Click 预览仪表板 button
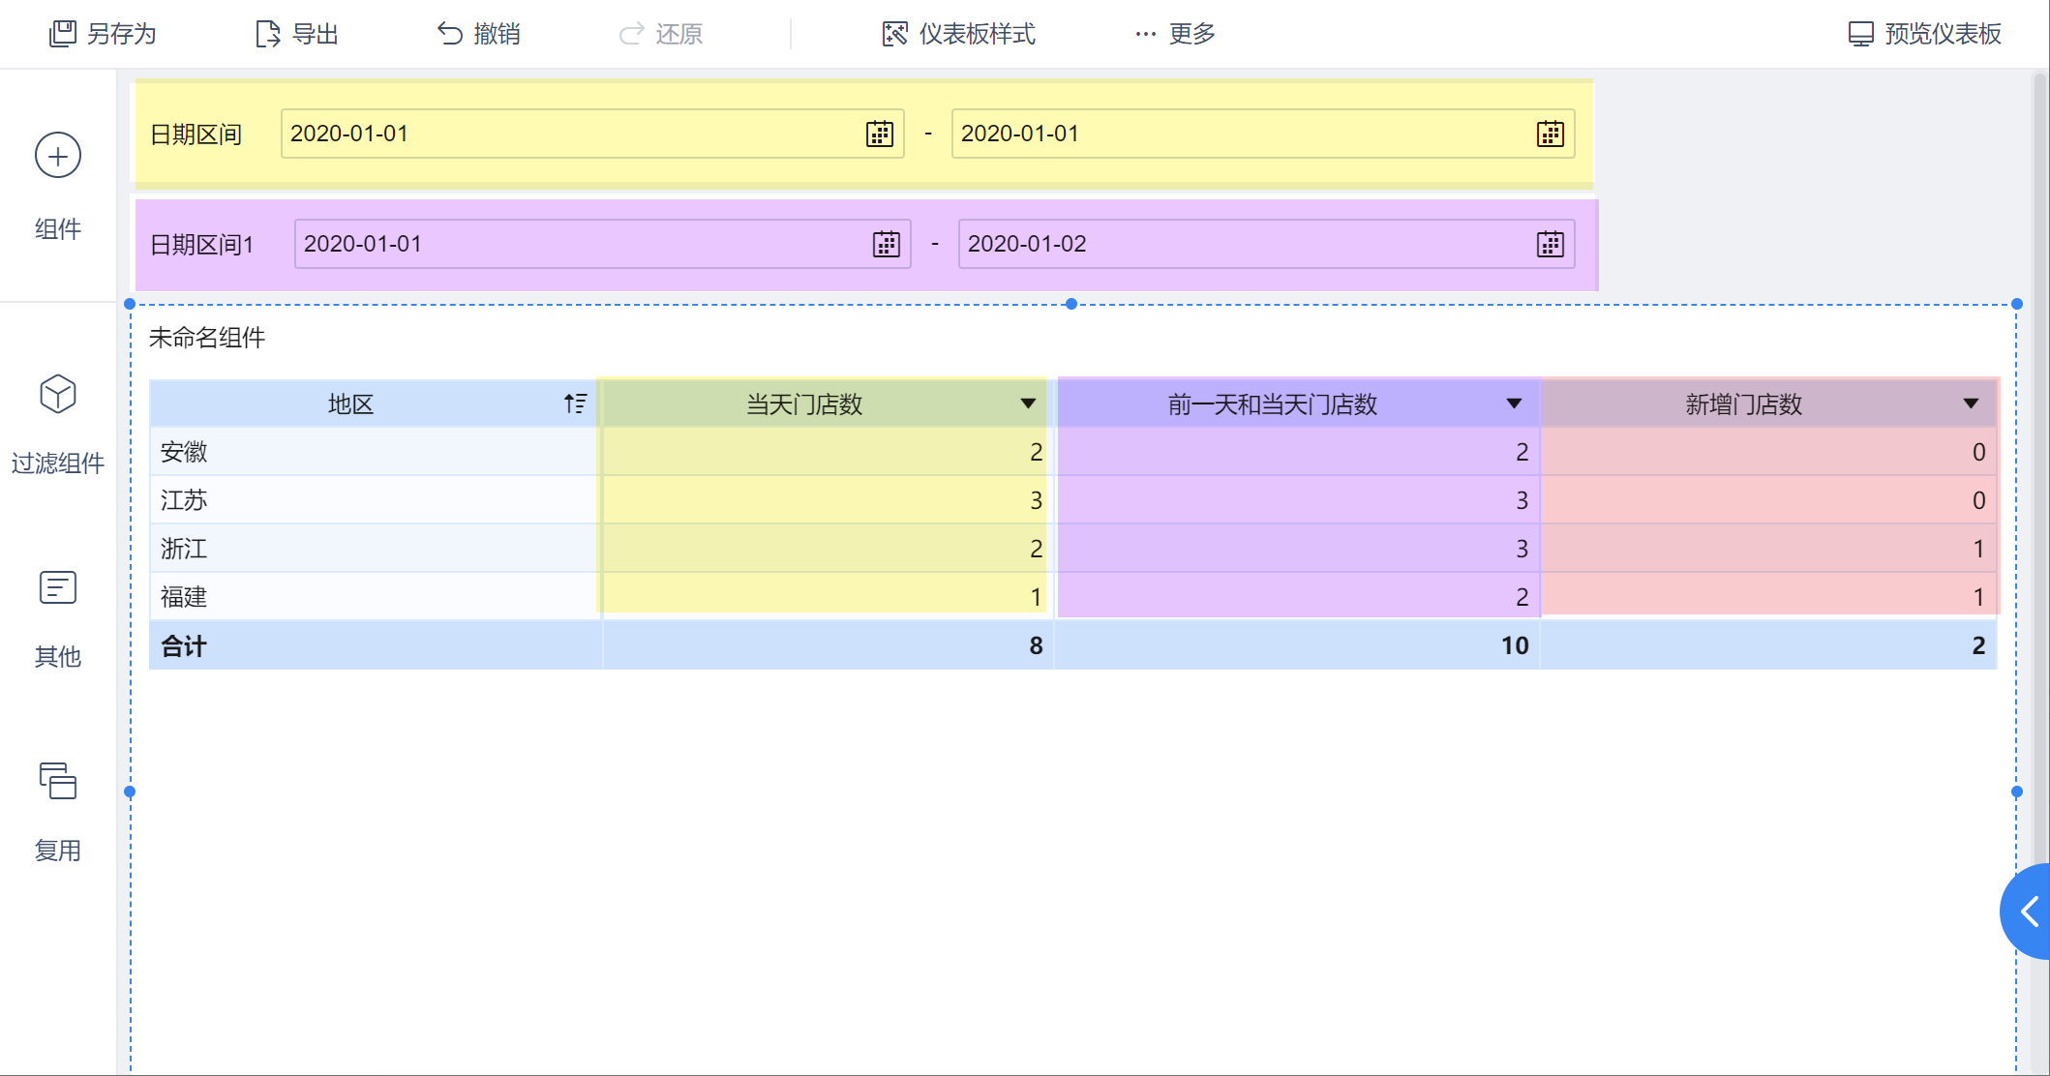 [1924, 34]
